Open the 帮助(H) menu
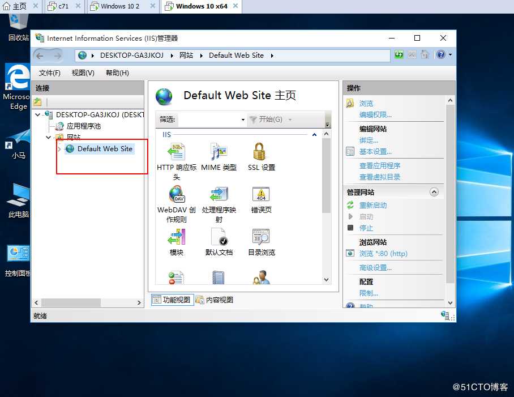The image size is (514, 397). tap(117, 73)
